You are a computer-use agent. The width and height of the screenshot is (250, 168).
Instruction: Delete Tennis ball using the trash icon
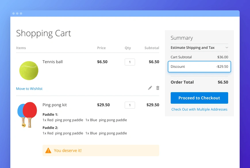(157, 88)
